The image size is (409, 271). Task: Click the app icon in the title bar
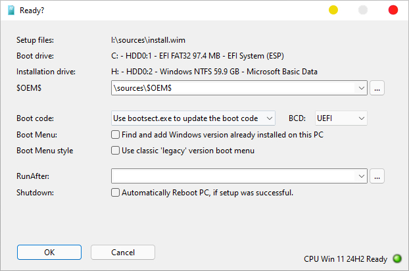(x=11, y=11)
